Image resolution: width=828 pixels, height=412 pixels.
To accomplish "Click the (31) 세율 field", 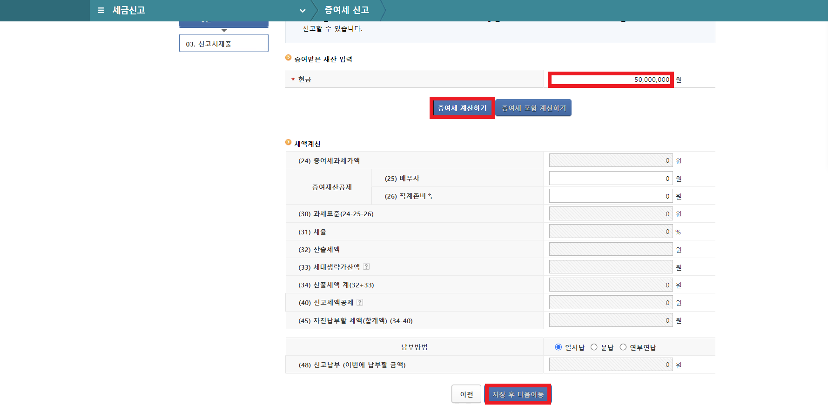I will pyautogui.click(x=611, y=231).
